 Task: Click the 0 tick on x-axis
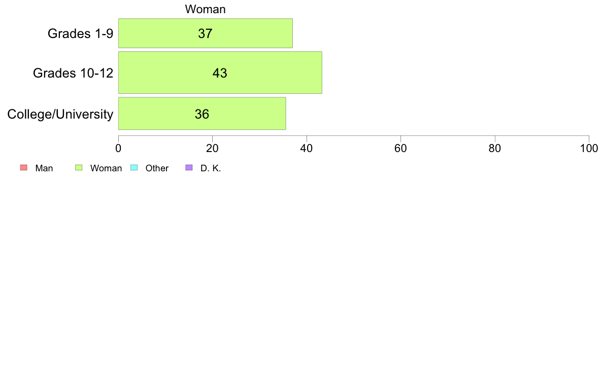click(118, 148)
